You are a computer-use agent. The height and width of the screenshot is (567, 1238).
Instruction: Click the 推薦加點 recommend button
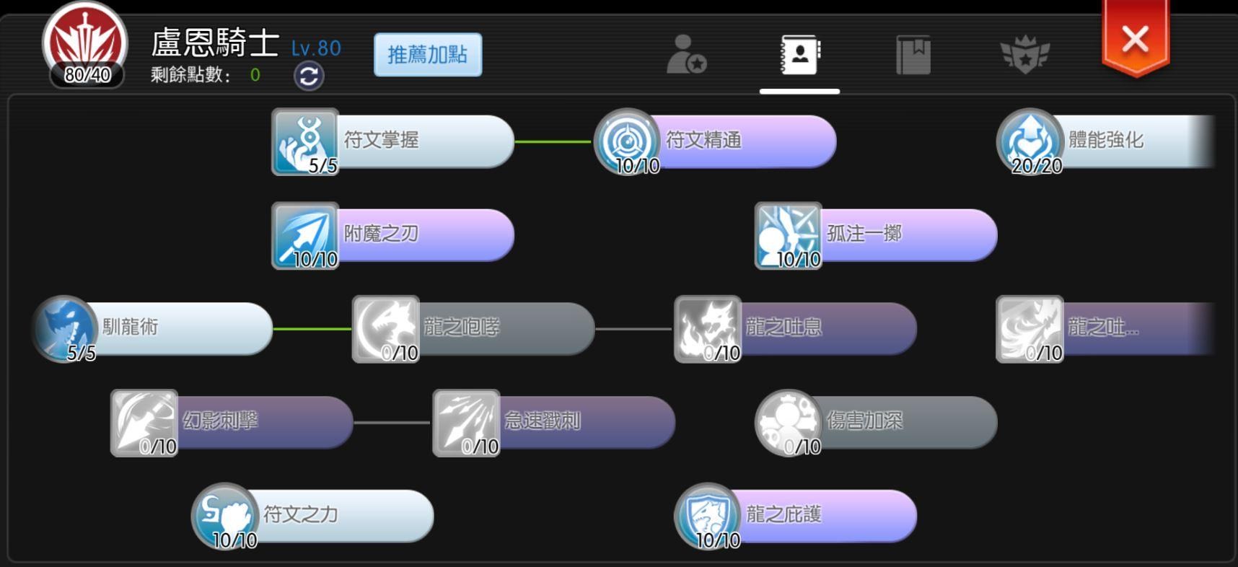(428, 55)
